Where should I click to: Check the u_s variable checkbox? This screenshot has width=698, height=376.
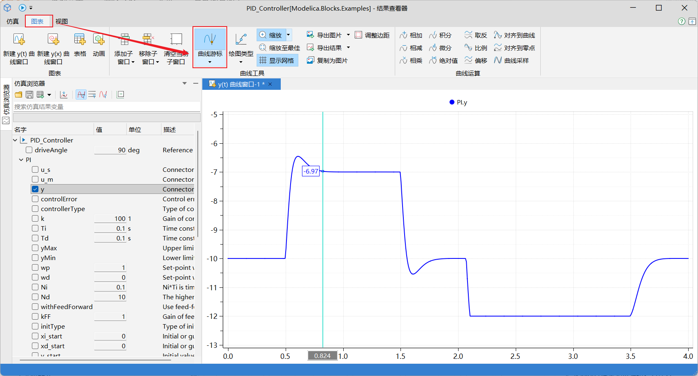pos(35,169)
